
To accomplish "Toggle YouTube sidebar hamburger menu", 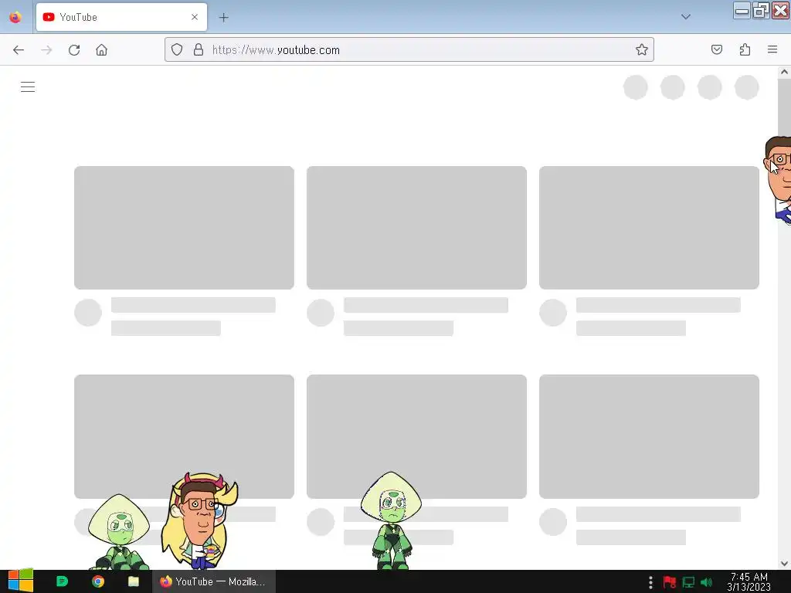I will (28, 87).
